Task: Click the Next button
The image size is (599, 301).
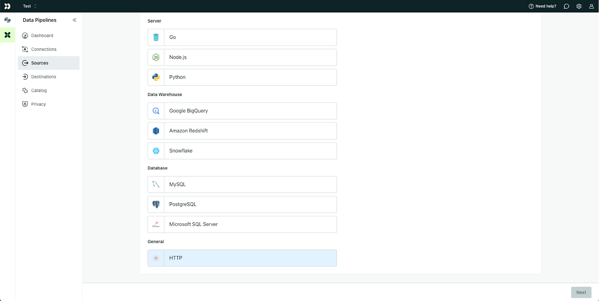Action: (581, 292)
